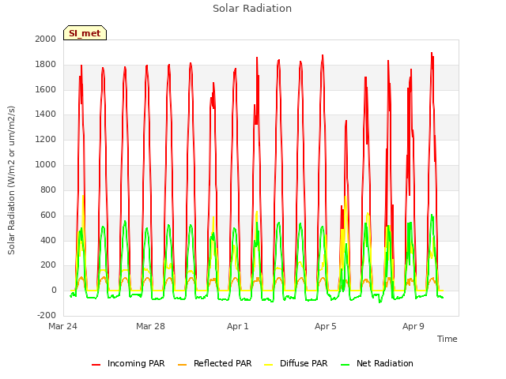Click the Apr 5 x-axis label
Viewport: 506px width, 379px height.
click(x=326, y=326)
